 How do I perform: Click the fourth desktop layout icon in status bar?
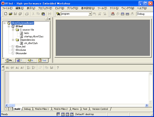coord(72,114)
